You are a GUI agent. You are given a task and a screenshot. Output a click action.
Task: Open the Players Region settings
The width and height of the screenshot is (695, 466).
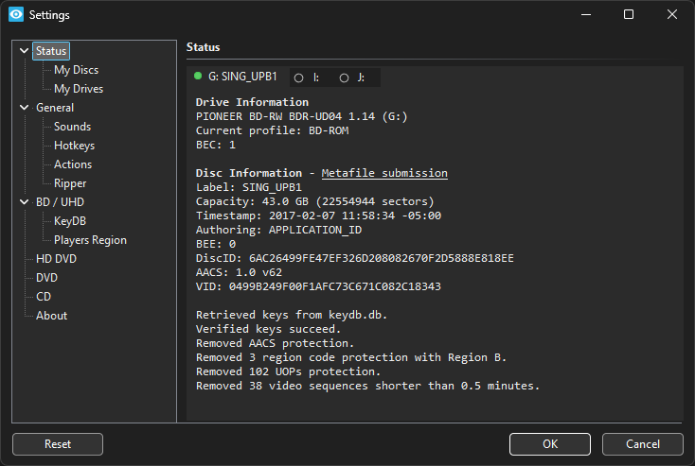coord(90,240)
